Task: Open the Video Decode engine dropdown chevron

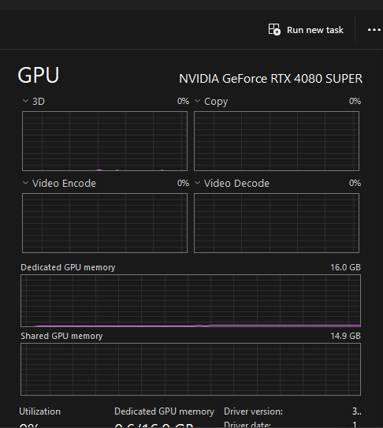Action: pos(197,183)
